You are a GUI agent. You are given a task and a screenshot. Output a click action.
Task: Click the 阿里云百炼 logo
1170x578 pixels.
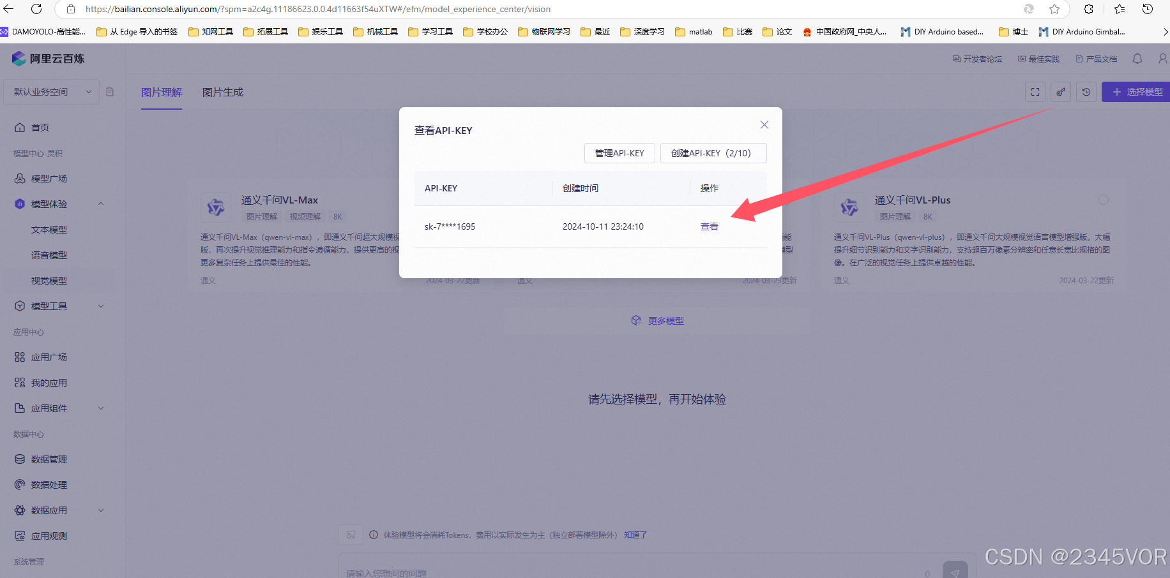pos(48,59)
